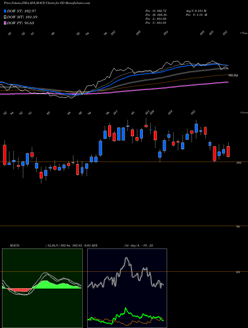Click the '<Tops' label at right edge

click(244, 33)
